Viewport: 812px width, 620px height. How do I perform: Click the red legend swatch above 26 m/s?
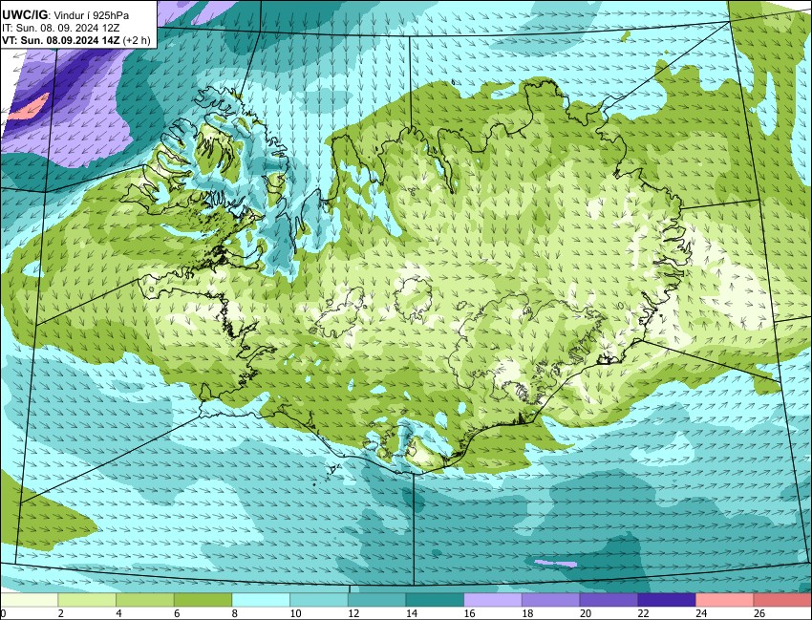783,600
